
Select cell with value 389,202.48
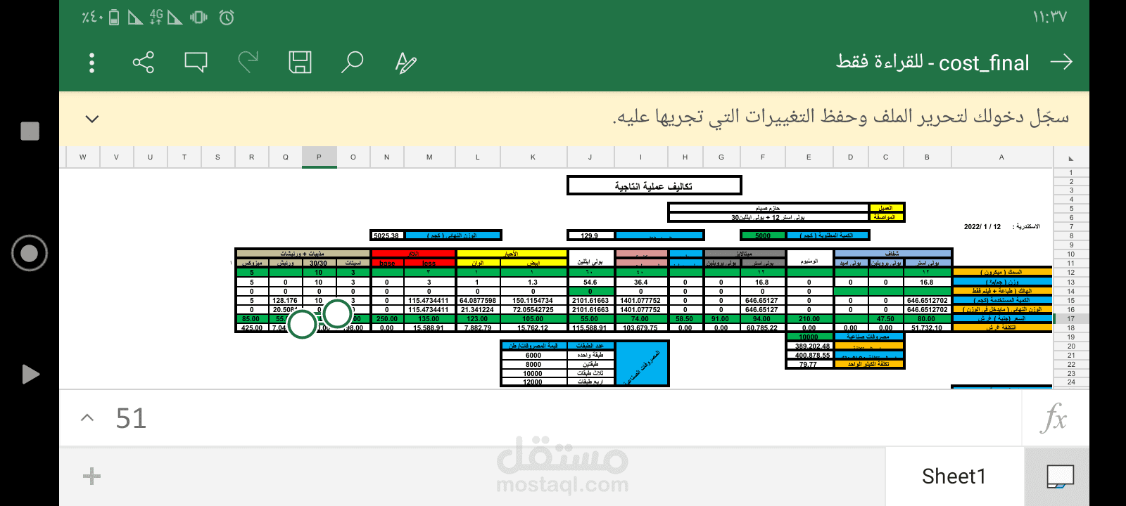pyautogui.click(x=809, y=346)
